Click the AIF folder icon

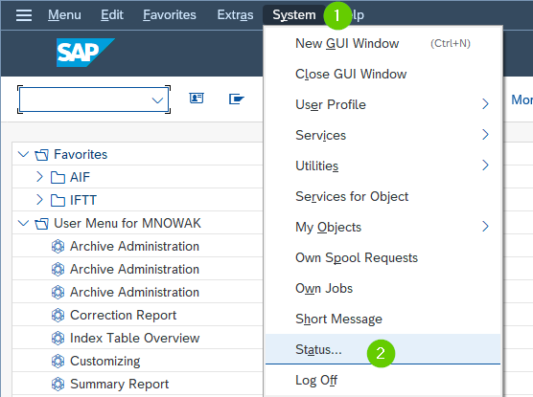coord(58,178)
